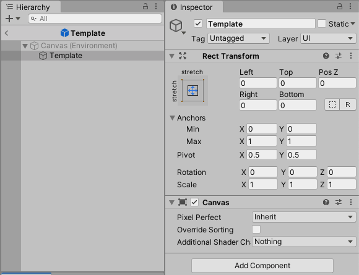The width and height of the screenshot is (359, 275).
Task: Toggle raw edit mode R button
Action: click(x=348, y=104)
